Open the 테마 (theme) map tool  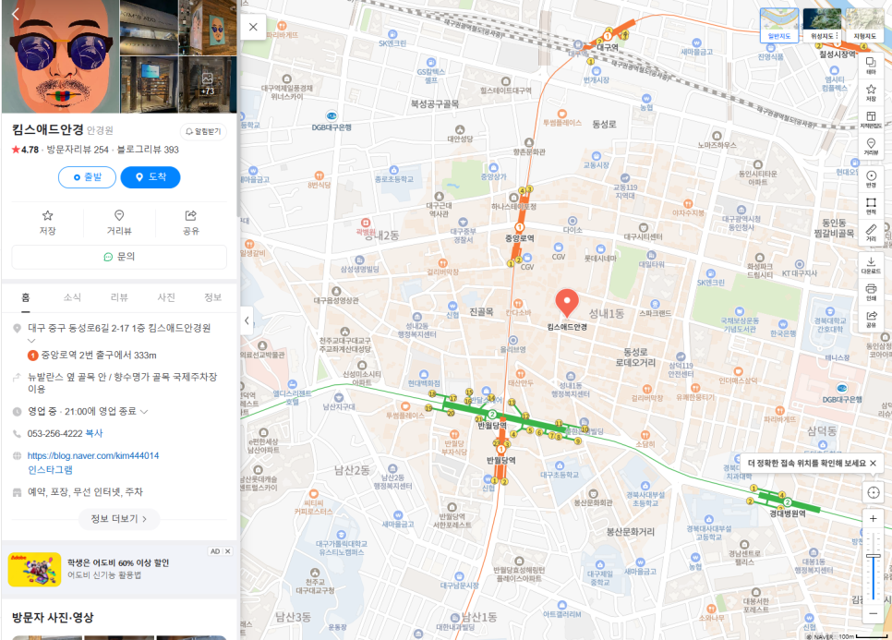[x=871, y=65]
